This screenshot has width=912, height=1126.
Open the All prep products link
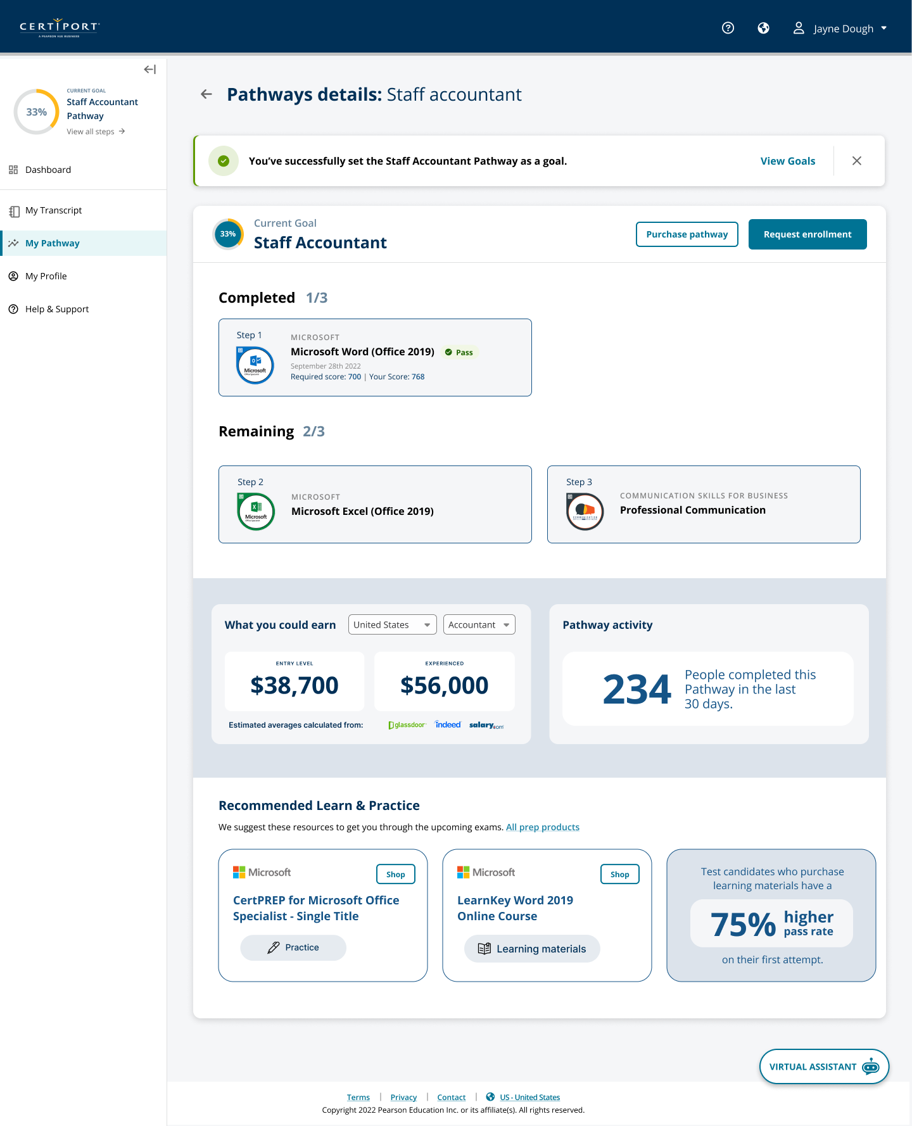click(543, 827)
